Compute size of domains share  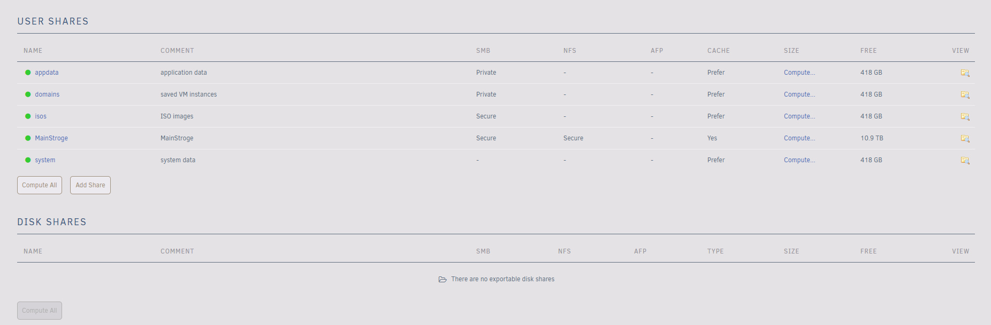tap(799, 94)
